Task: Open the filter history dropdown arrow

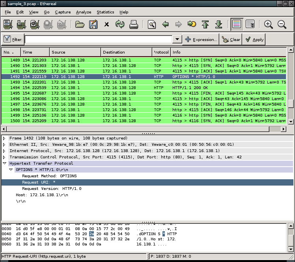Action: point(177,39)
